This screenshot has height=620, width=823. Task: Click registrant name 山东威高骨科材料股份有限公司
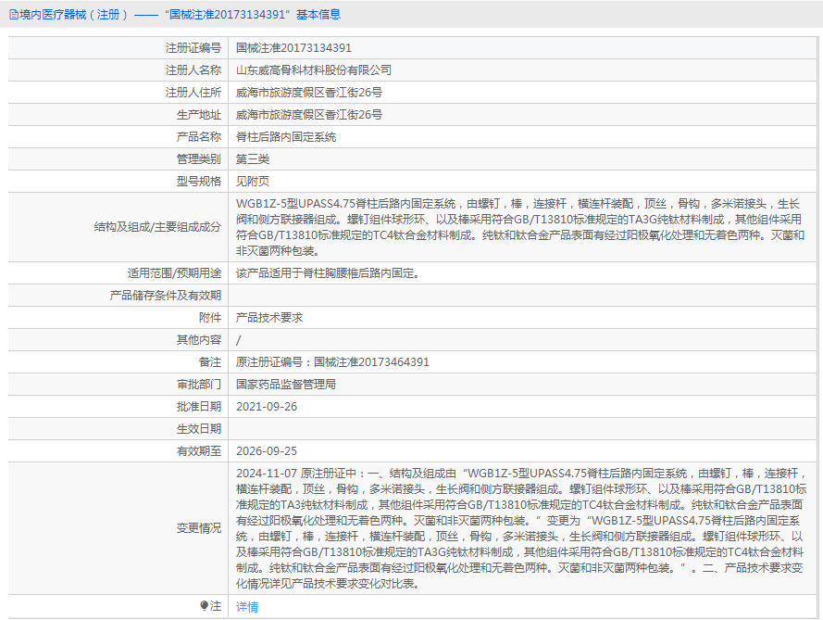(x=314, y=70)
